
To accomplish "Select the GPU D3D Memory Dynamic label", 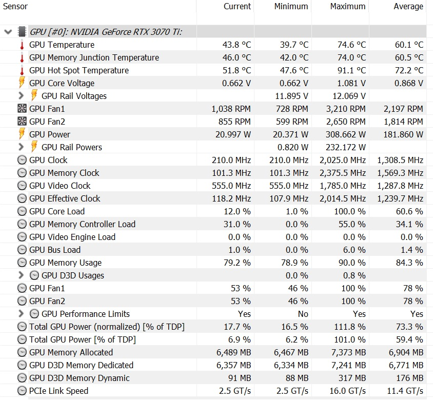I will [x=79, y=378].
